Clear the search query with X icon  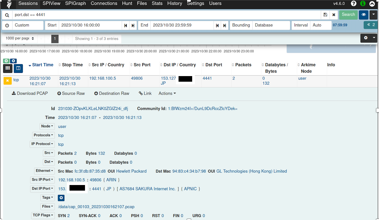pyautogui.click(x=334, y=15)
